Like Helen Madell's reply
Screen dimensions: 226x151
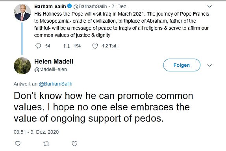coord(74,144)
